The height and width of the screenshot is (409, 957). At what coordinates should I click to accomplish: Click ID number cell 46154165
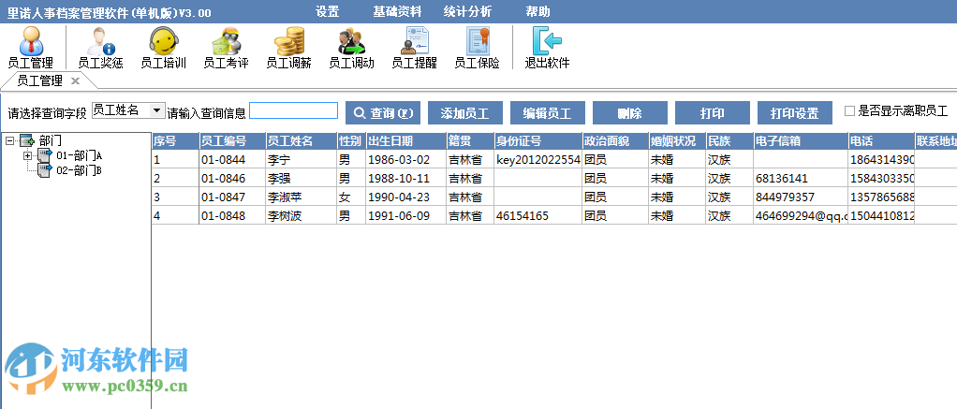click(x=537, y=215)
